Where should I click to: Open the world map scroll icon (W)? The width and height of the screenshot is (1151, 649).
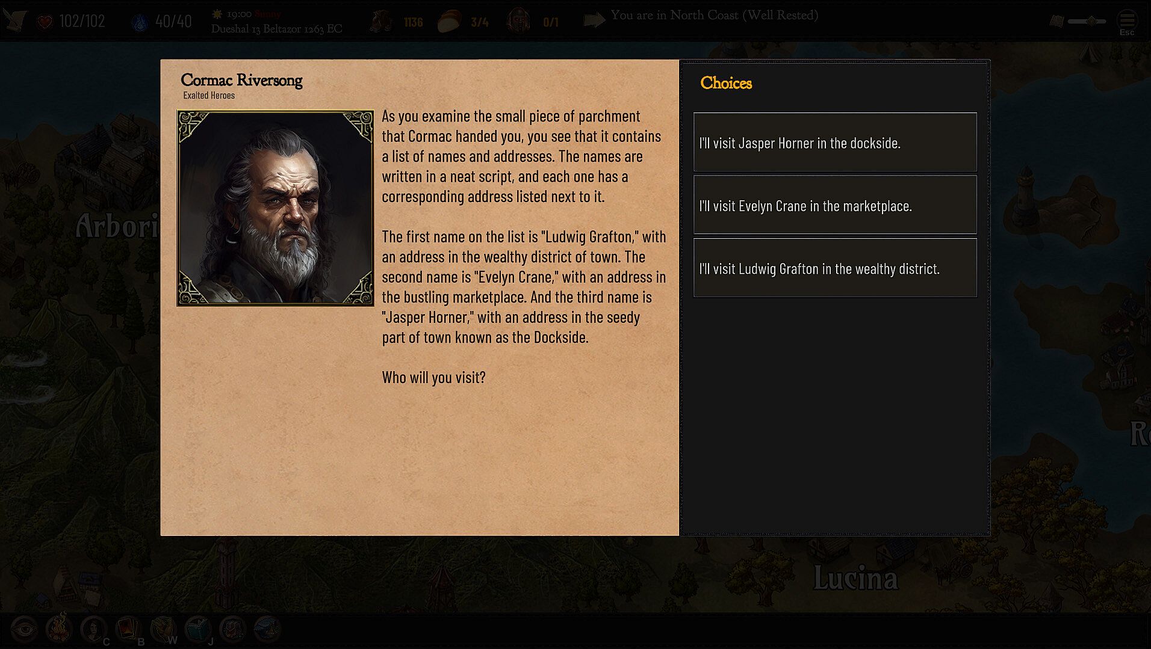[163, 629]
